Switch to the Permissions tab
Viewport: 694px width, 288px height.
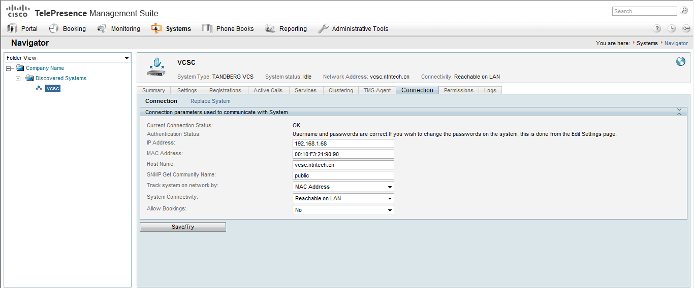458,90
